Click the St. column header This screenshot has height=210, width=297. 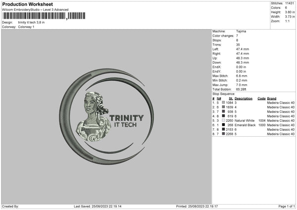point(231,99)
